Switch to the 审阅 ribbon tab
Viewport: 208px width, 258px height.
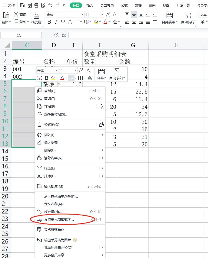tap(152, 6)
